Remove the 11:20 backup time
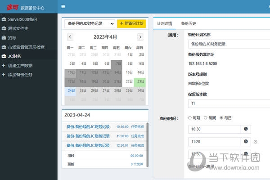This screenshot has height=180, width=270. pyautogui.click(x=255, y=142)
